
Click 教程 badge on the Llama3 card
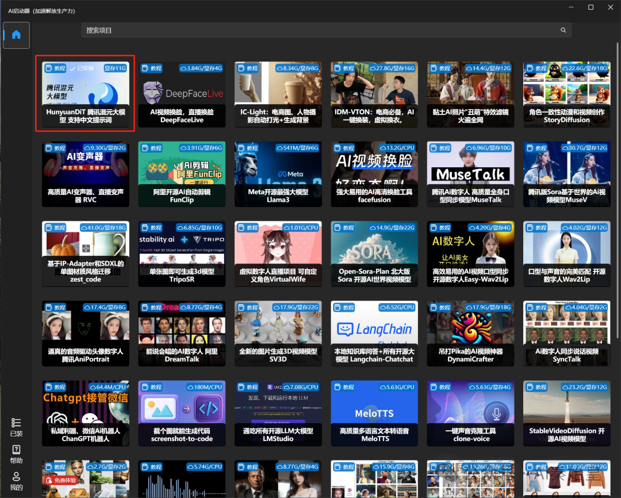(x=248, y=148)
